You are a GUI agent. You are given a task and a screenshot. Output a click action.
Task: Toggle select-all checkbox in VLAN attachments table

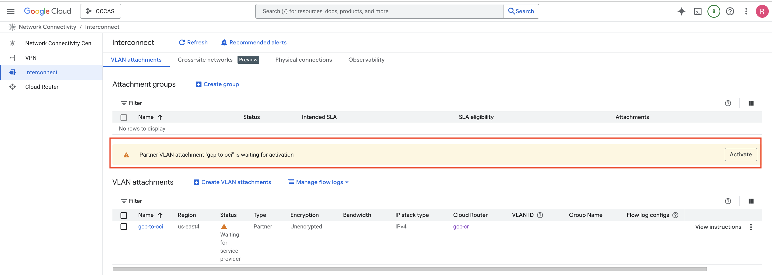pyautogui.click(x=124, y=215)
